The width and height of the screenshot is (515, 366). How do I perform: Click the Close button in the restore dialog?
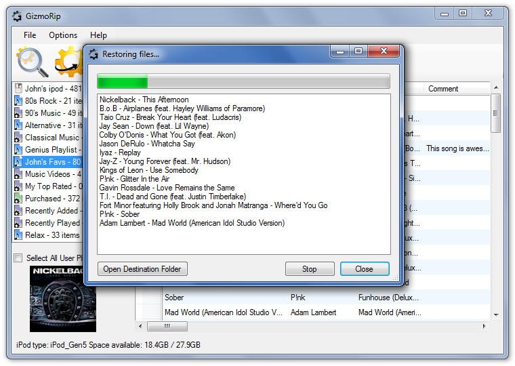coord(365,269)
